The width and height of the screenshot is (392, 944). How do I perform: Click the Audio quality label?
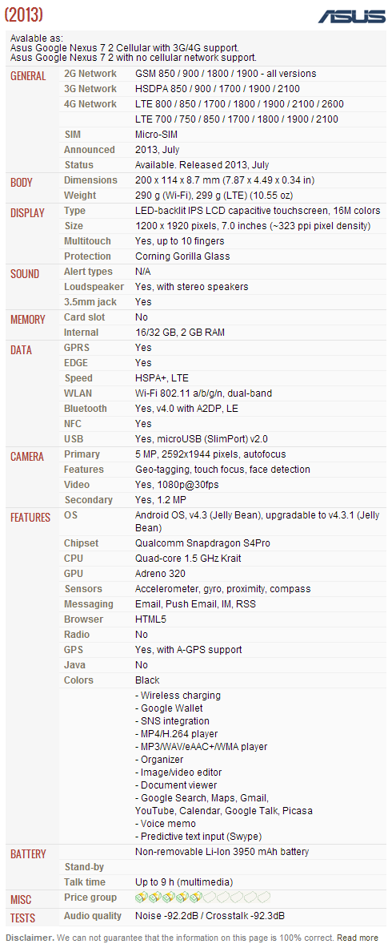[93, 916]
